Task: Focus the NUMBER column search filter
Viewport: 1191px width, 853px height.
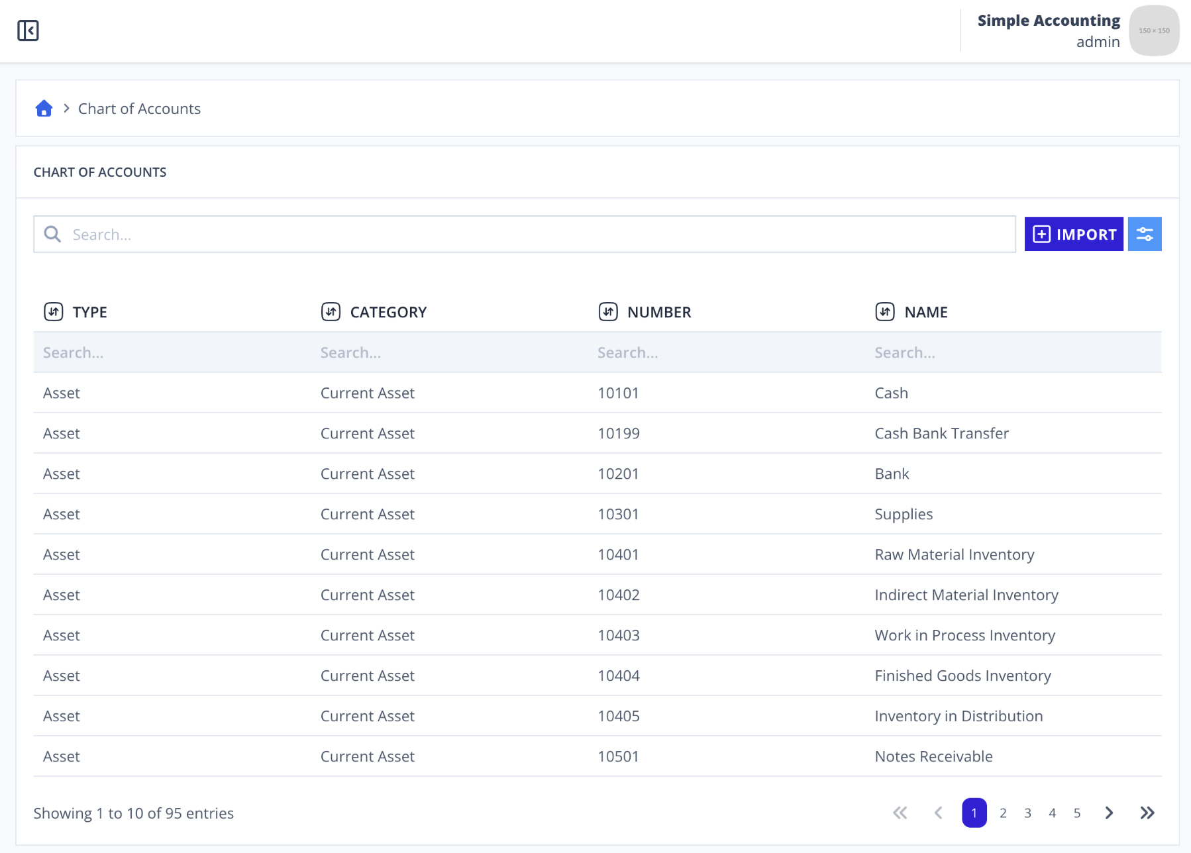Action: pos(727,352)
